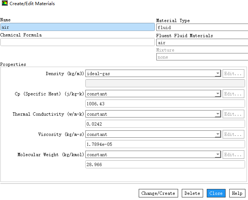Click the Name field containing air
Viewport: 248px width, 200px height.
[77, 27]
